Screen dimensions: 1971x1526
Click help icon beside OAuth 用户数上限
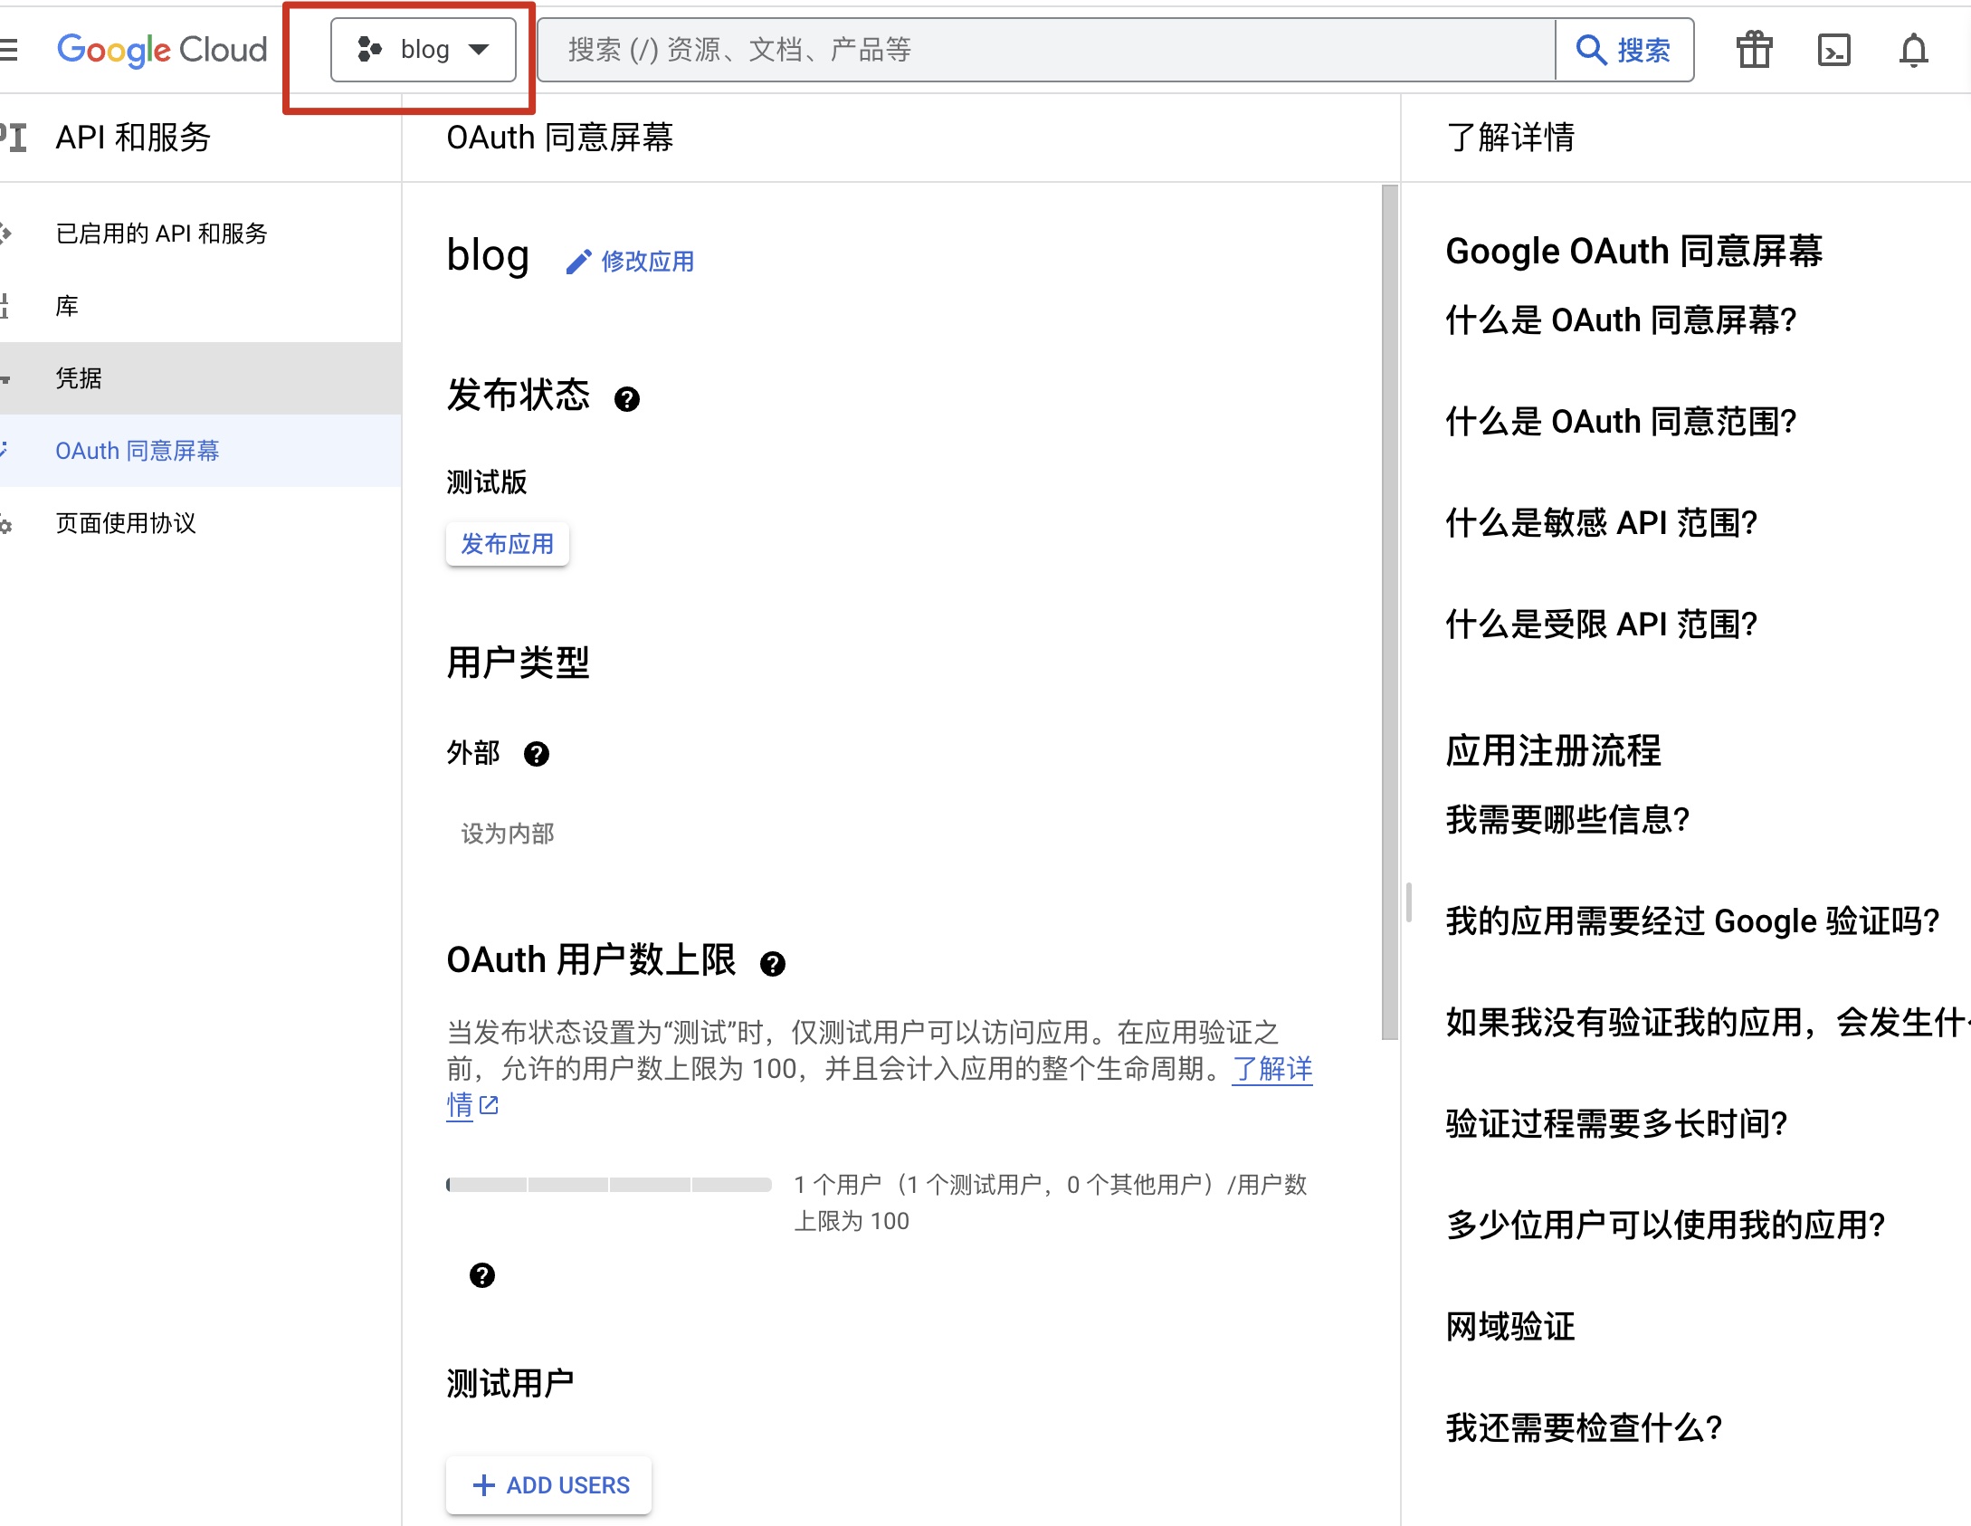tap(772, 964)
